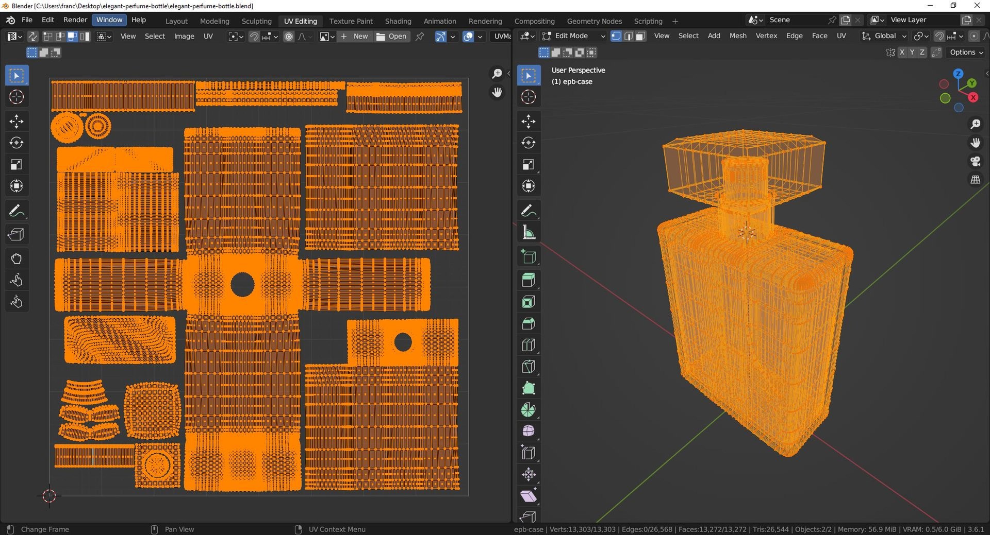Open the Window menu
The image size is (990, 535).
109,20
